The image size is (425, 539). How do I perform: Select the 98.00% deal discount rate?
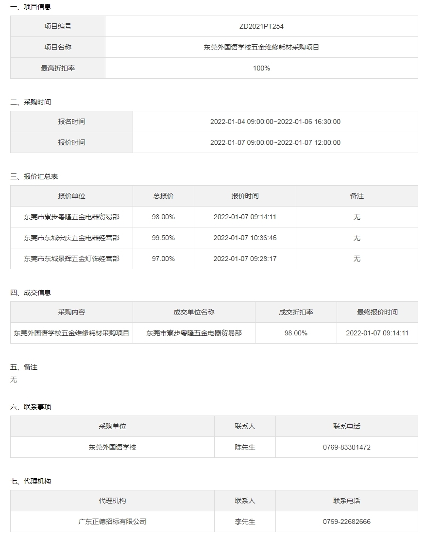pyautogui.click(x=296, y=333)
